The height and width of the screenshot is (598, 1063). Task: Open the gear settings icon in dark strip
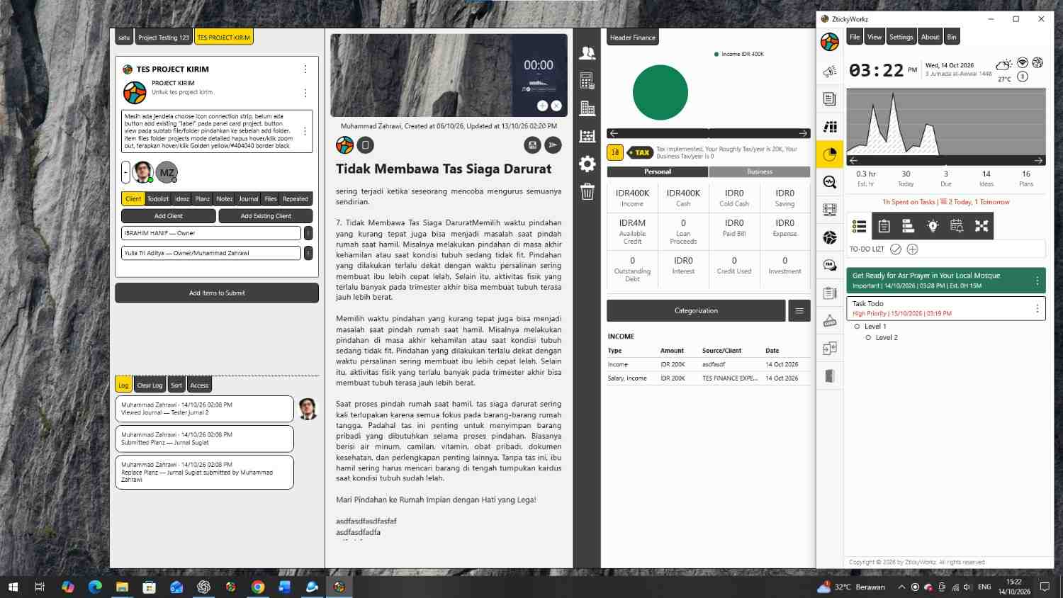tap(587, 164)
